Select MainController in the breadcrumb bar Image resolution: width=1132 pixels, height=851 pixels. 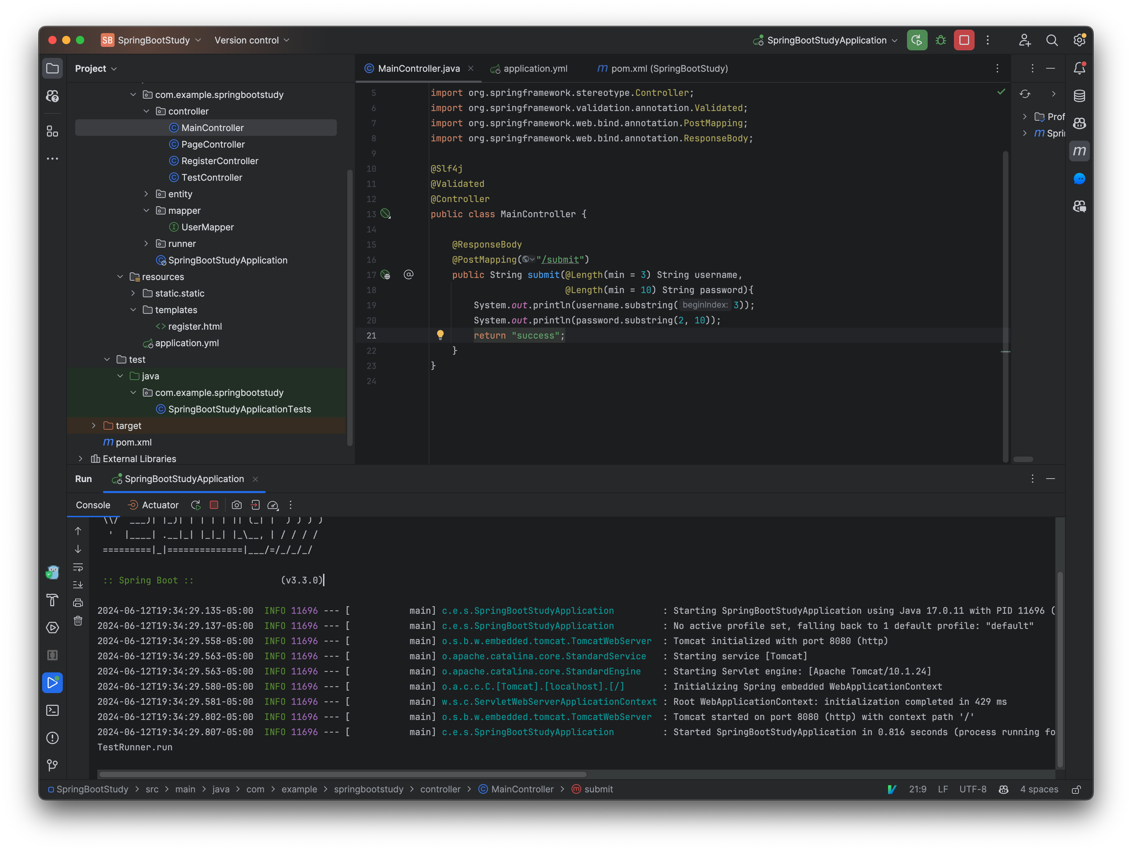pyautogui.click(x=521, y=789)
